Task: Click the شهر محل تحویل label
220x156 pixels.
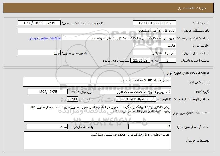Action: 74,53
